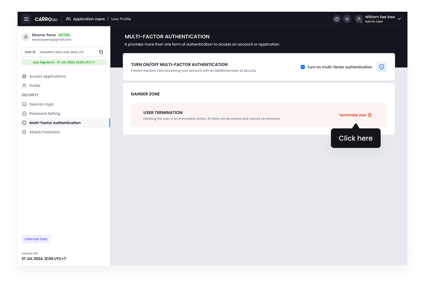425x289 pixels.
Task: Enable turn on multi-factor authentication
Action: point(303,67)
